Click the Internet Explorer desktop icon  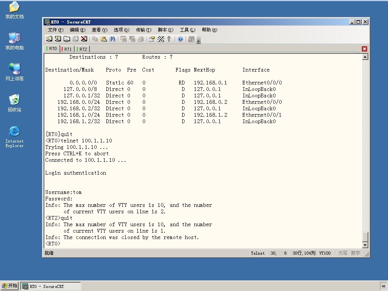tap(14, 136)
